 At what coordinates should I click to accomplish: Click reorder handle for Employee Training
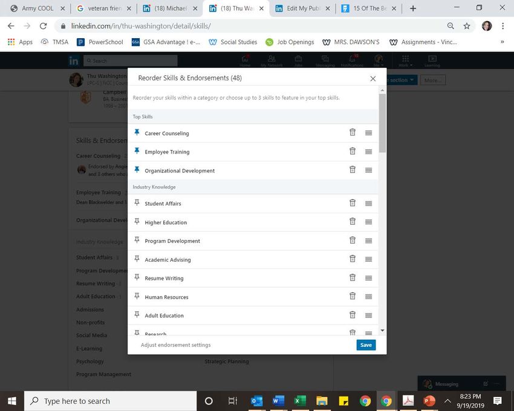[368, 152]
